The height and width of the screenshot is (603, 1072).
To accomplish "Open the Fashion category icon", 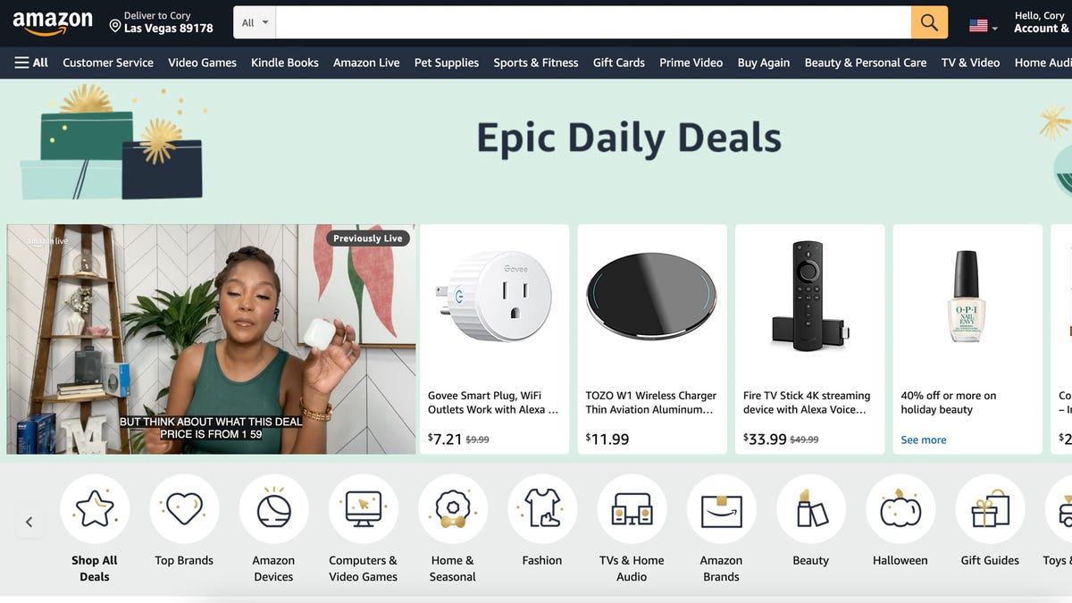I will (x=542, y=509).
